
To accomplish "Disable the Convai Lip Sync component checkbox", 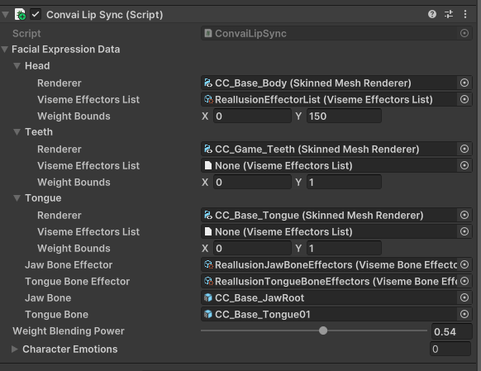I will (36, 14).
